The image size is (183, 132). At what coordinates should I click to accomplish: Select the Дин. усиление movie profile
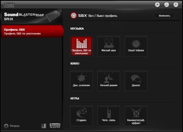tap(81, 81)
